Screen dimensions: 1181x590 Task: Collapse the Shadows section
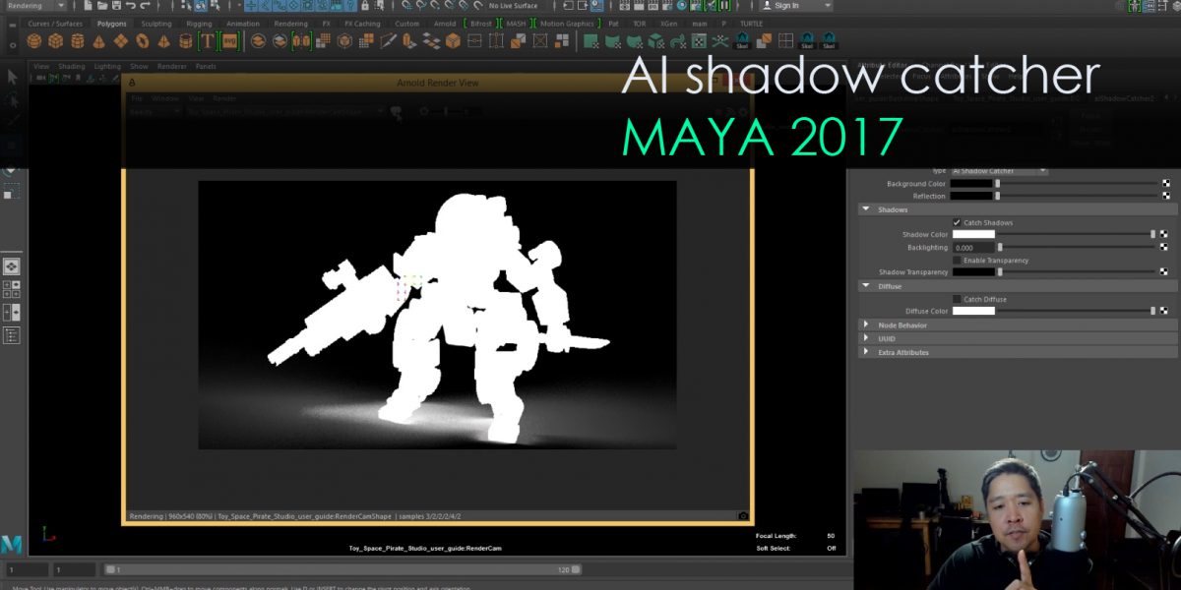[865, 209]
